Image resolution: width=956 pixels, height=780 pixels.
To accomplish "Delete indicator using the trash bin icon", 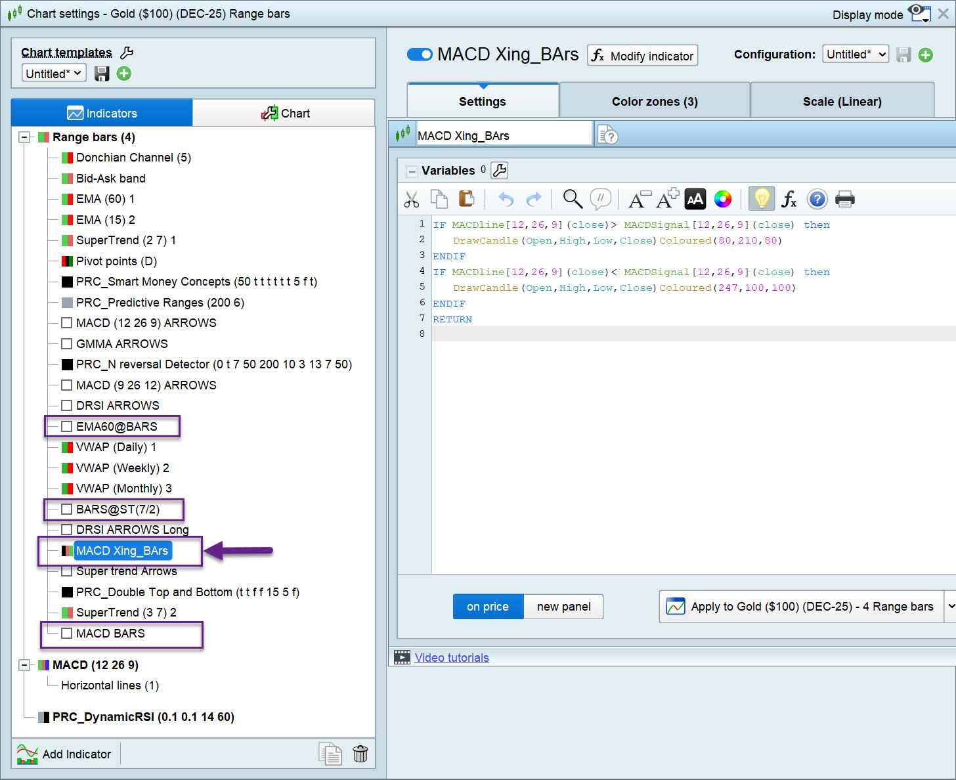I will (x=360, y=754).
